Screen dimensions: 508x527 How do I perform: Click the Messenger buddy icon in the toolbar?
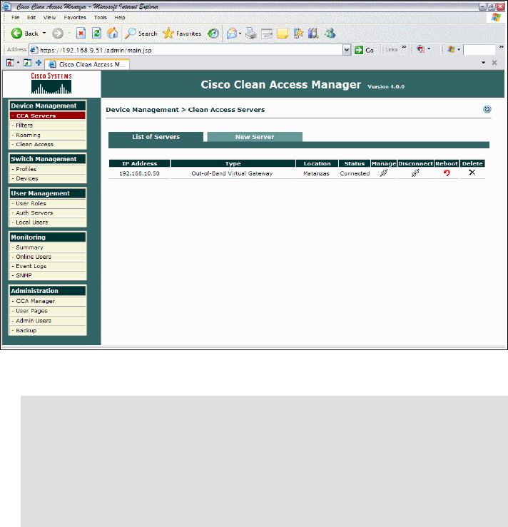[x=330, y=34]
